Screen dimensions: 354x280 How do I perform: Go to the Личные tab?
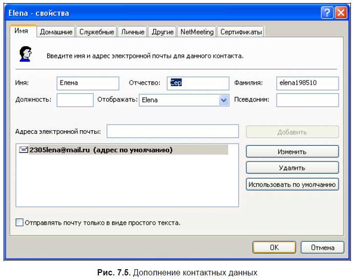tap(133, 32)
